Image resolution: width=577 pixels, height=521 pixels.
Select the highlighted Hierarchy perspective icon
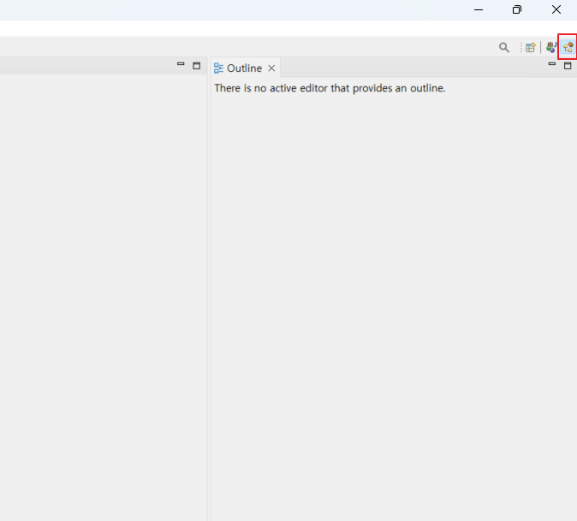[x=568, y=47]
